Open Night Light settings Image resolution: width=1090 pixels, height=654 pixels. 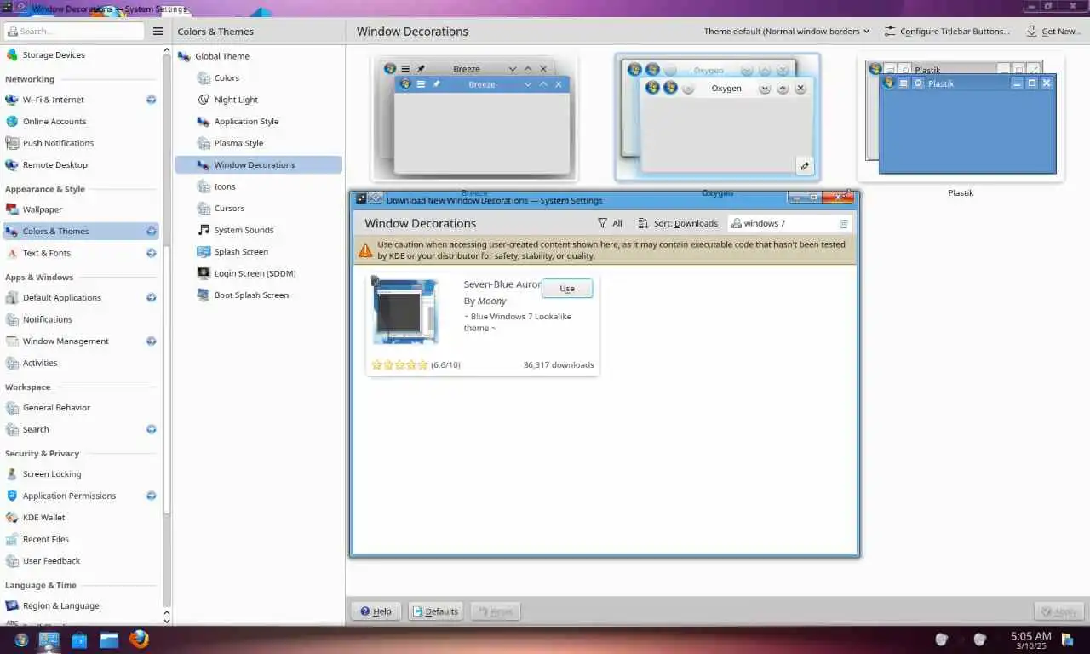click(259, 100)
